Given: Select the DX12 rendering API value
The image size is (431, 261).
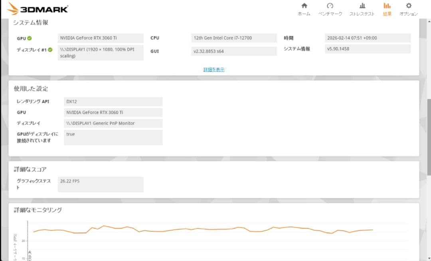Looking at the screenshot, I should point(113,102).
